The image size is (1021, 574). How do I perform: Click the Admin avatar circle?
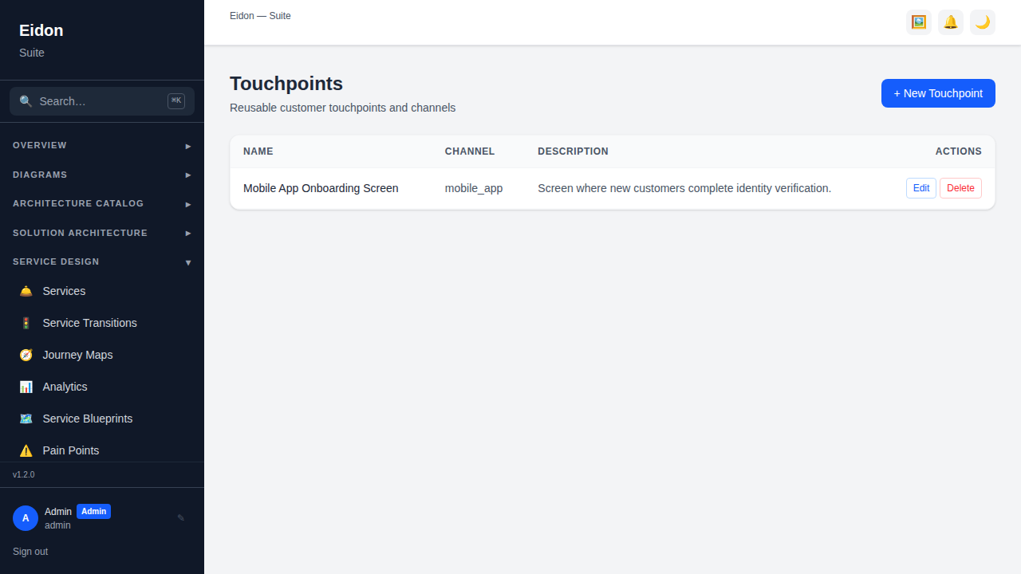coord(26,518)
